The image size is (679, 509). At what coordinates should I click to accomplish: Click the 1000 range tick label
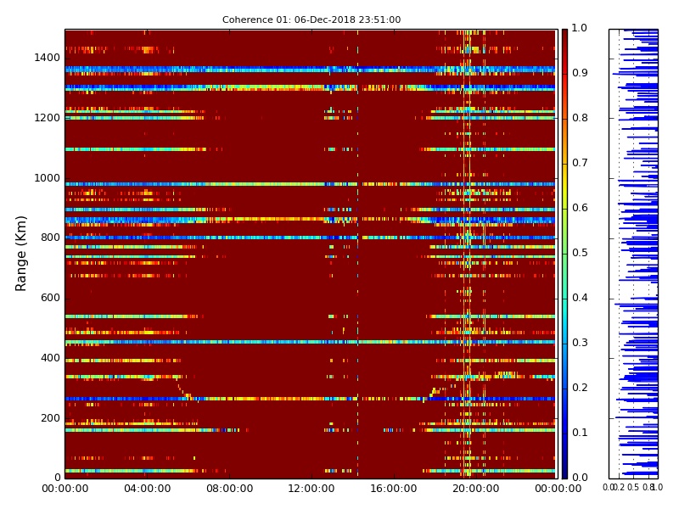point(47,178)
